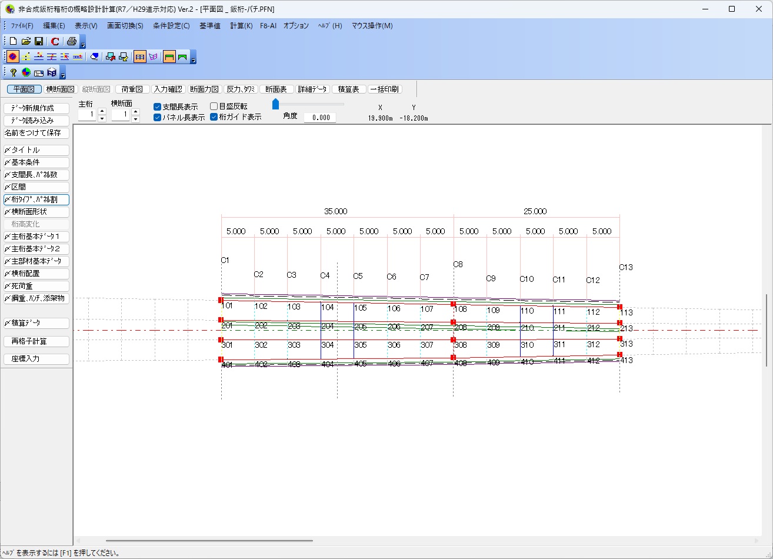The height and width of the screenshot is (559, 773).
Task: Open 基本条件 settings button
Action: click(x=36, y=162)
